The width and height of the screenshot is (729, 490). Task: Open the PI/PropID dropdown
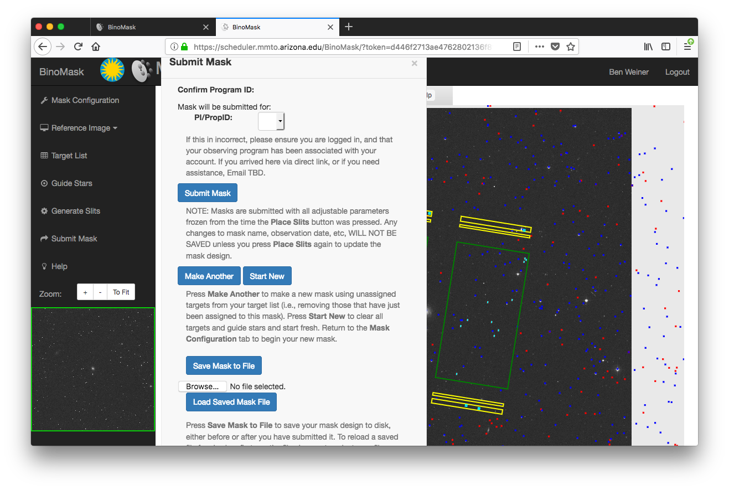271,121
